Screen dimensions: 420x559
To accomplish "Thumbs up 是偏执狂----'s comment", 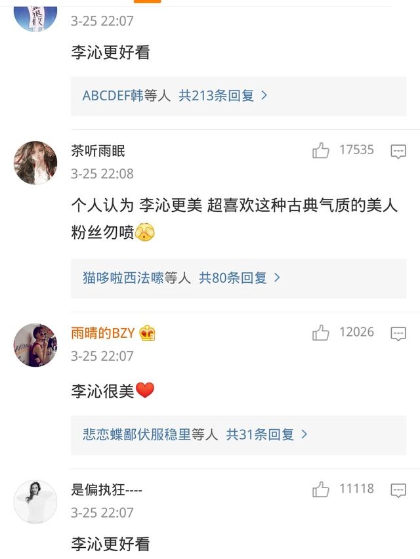I will (x=321, y=489).
